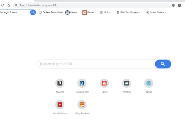Open the Easy Recipes shortcut icon
The width and height of the screenshot is (185, 130).
tap(82, 105)
